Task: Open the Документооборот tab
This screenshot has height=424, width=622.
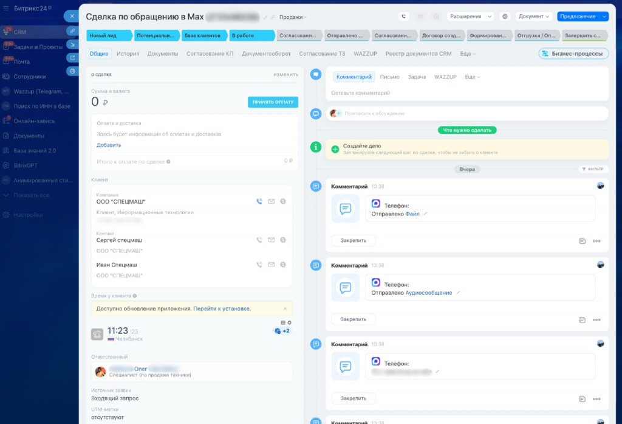Action: [266, 54]
